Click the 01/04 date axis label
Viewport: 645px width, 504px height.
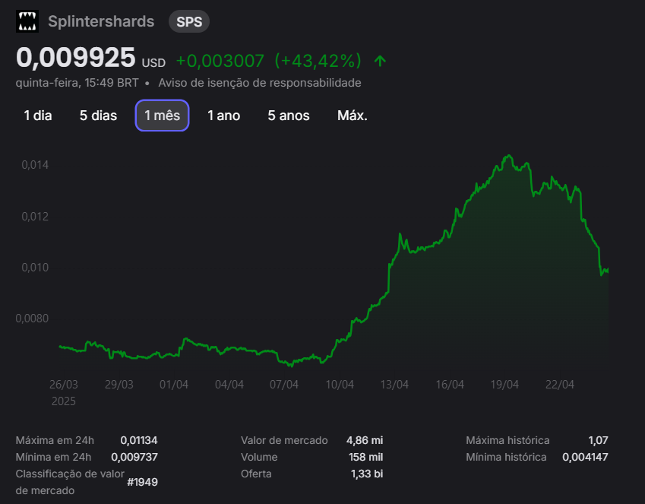click(174, 385)
